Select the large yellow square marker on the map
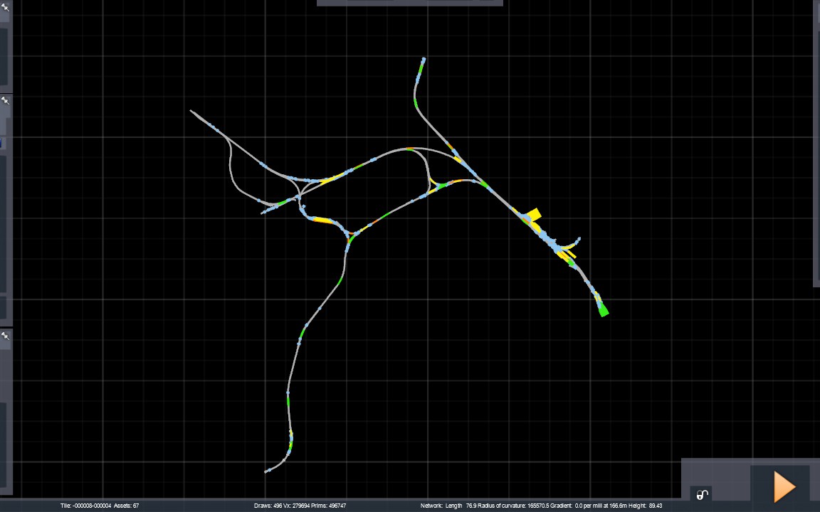 click(x=534, y=215)
